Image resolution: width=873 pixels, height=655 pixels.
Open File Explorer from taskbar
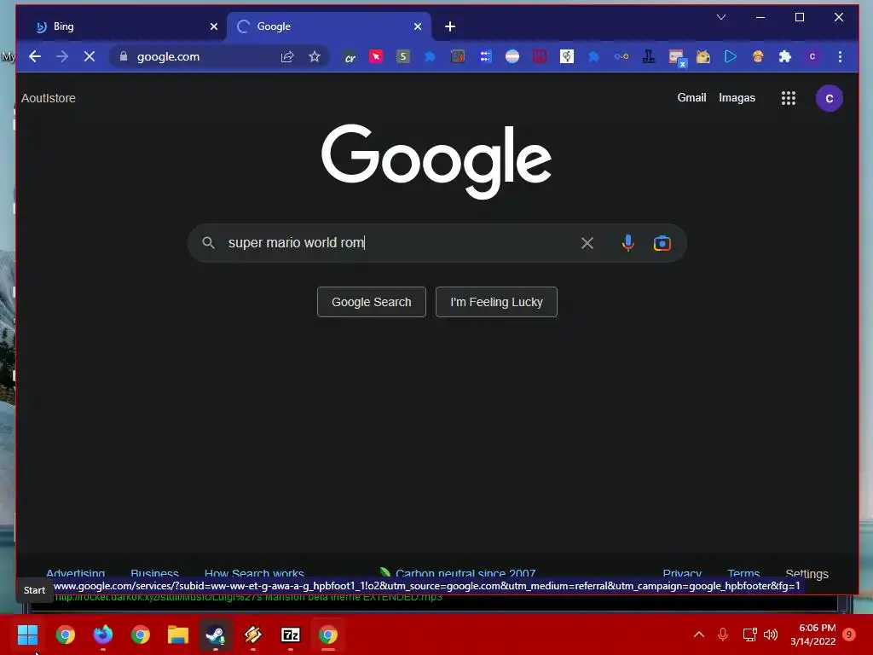click(x=178, y=635)
